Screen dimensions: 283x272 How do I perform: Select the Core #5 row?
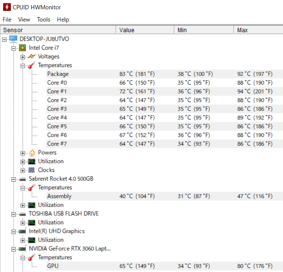pos(165,126)
